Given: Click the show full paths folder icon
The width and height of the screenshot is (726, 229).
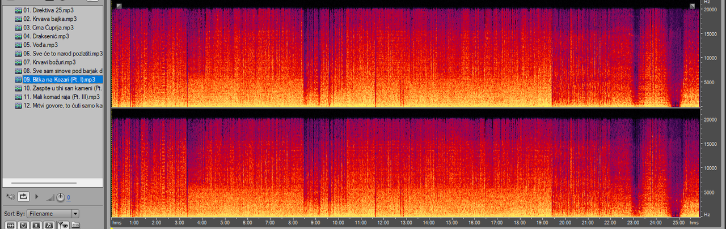Looking at the screenshot, I should coord(75,225).
